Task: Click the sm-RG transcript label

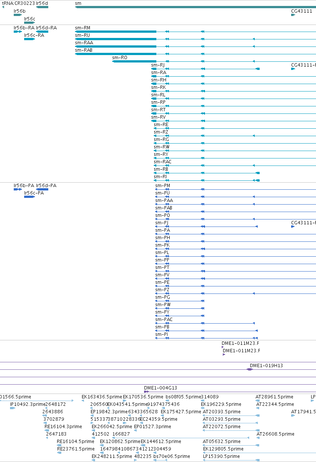Action: [161, 139]
